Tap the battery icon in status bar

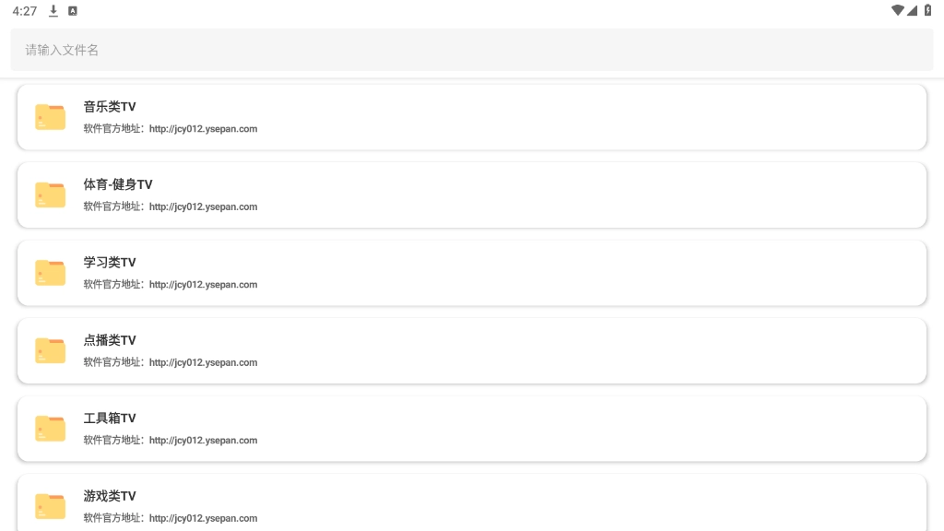coord(927,11)
